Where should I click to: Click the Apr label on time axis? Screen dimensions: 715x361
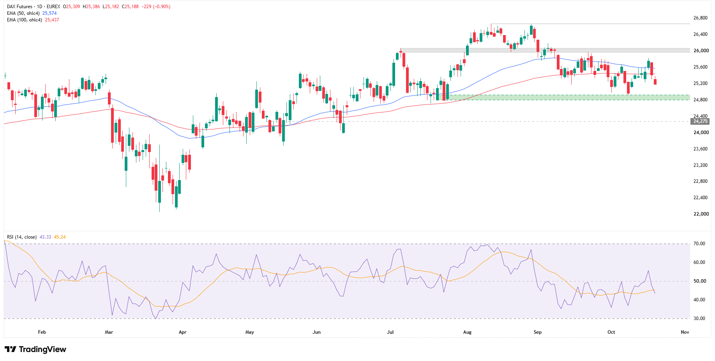point(182,332)
